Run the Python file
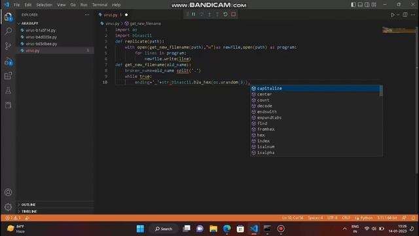The width and height of the screenshot is (419, 236). pos(392,15)
